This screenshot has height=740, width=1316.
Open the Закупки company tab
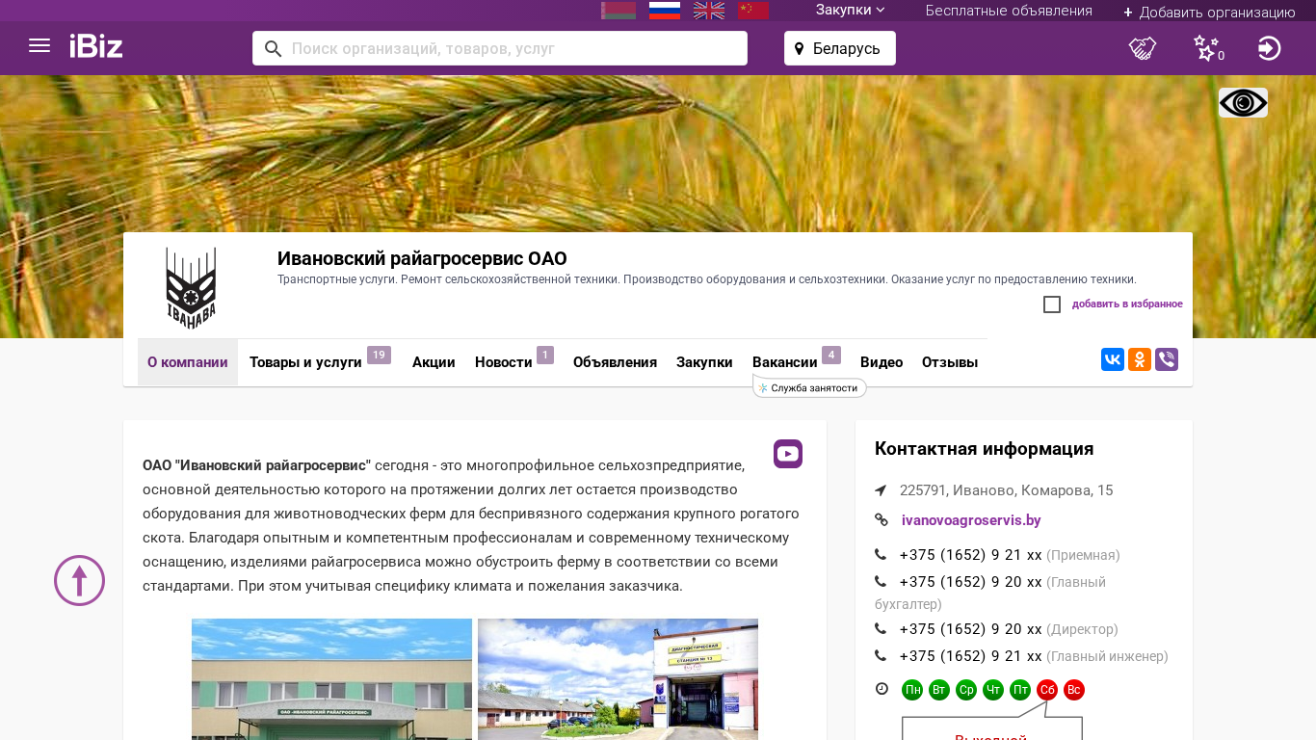pos(704,362)
